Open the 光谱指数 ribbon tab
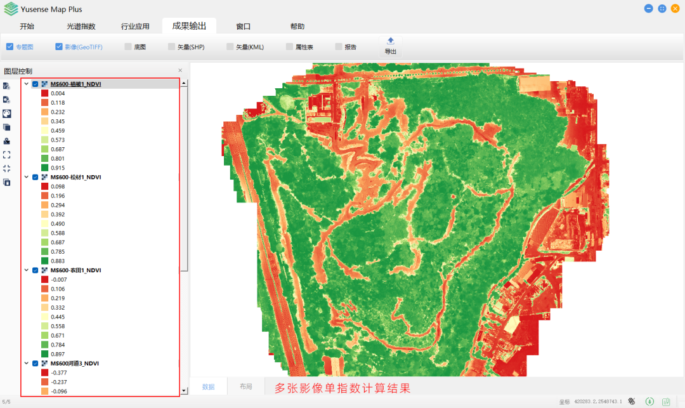This screenshot has height=408, width=685. pos(81,27)
